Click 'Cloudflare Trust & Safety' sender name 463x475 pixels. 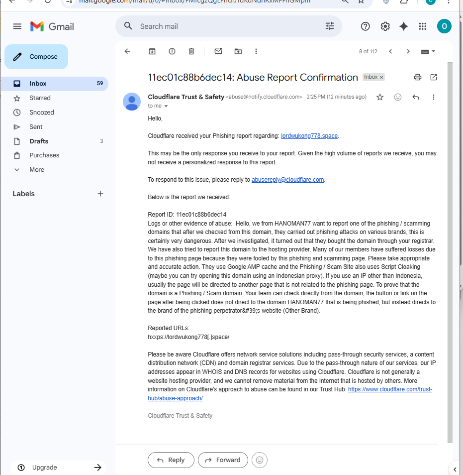pos(186,97)
